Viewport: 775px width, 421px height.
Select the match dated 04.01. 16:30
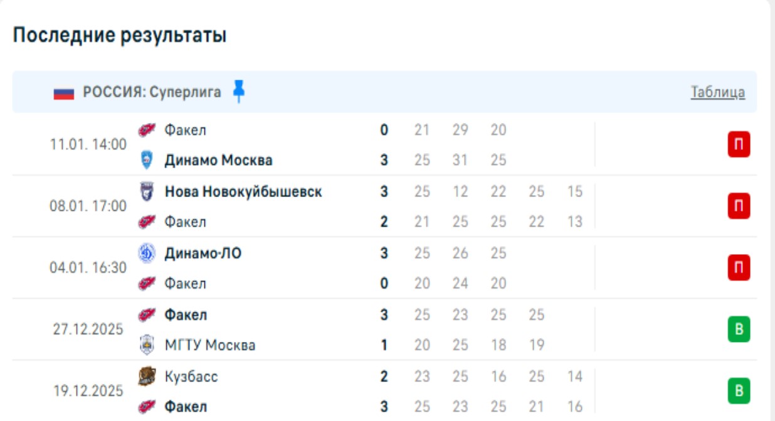pyautogui.click(x=88, y=268)
